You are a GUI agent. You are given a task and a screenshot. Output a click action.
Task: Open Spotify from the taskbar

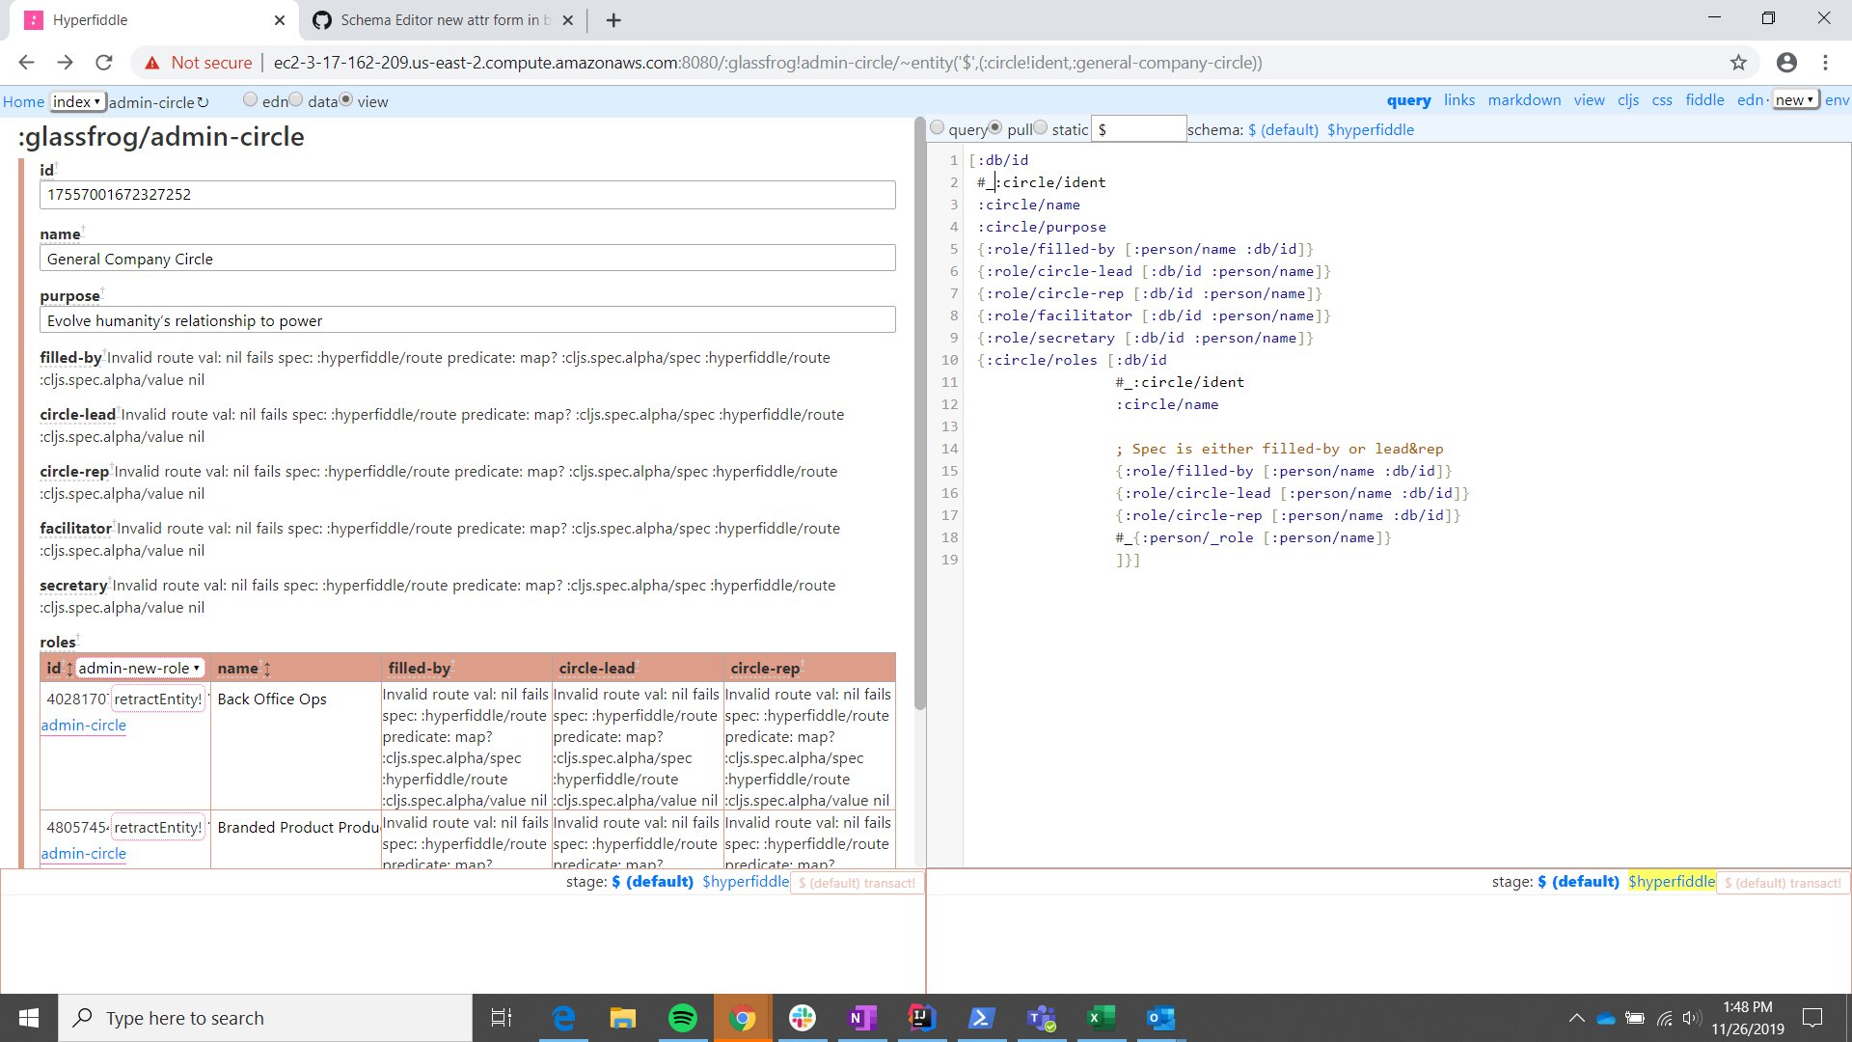683,1018
